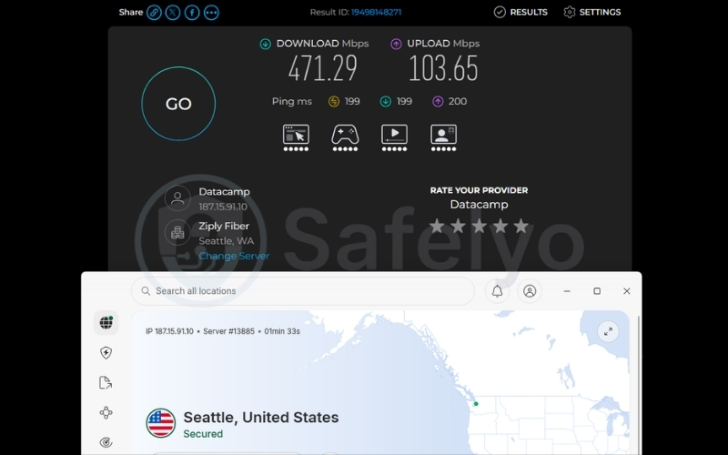Open VPN notifications bell

(497, 291)
